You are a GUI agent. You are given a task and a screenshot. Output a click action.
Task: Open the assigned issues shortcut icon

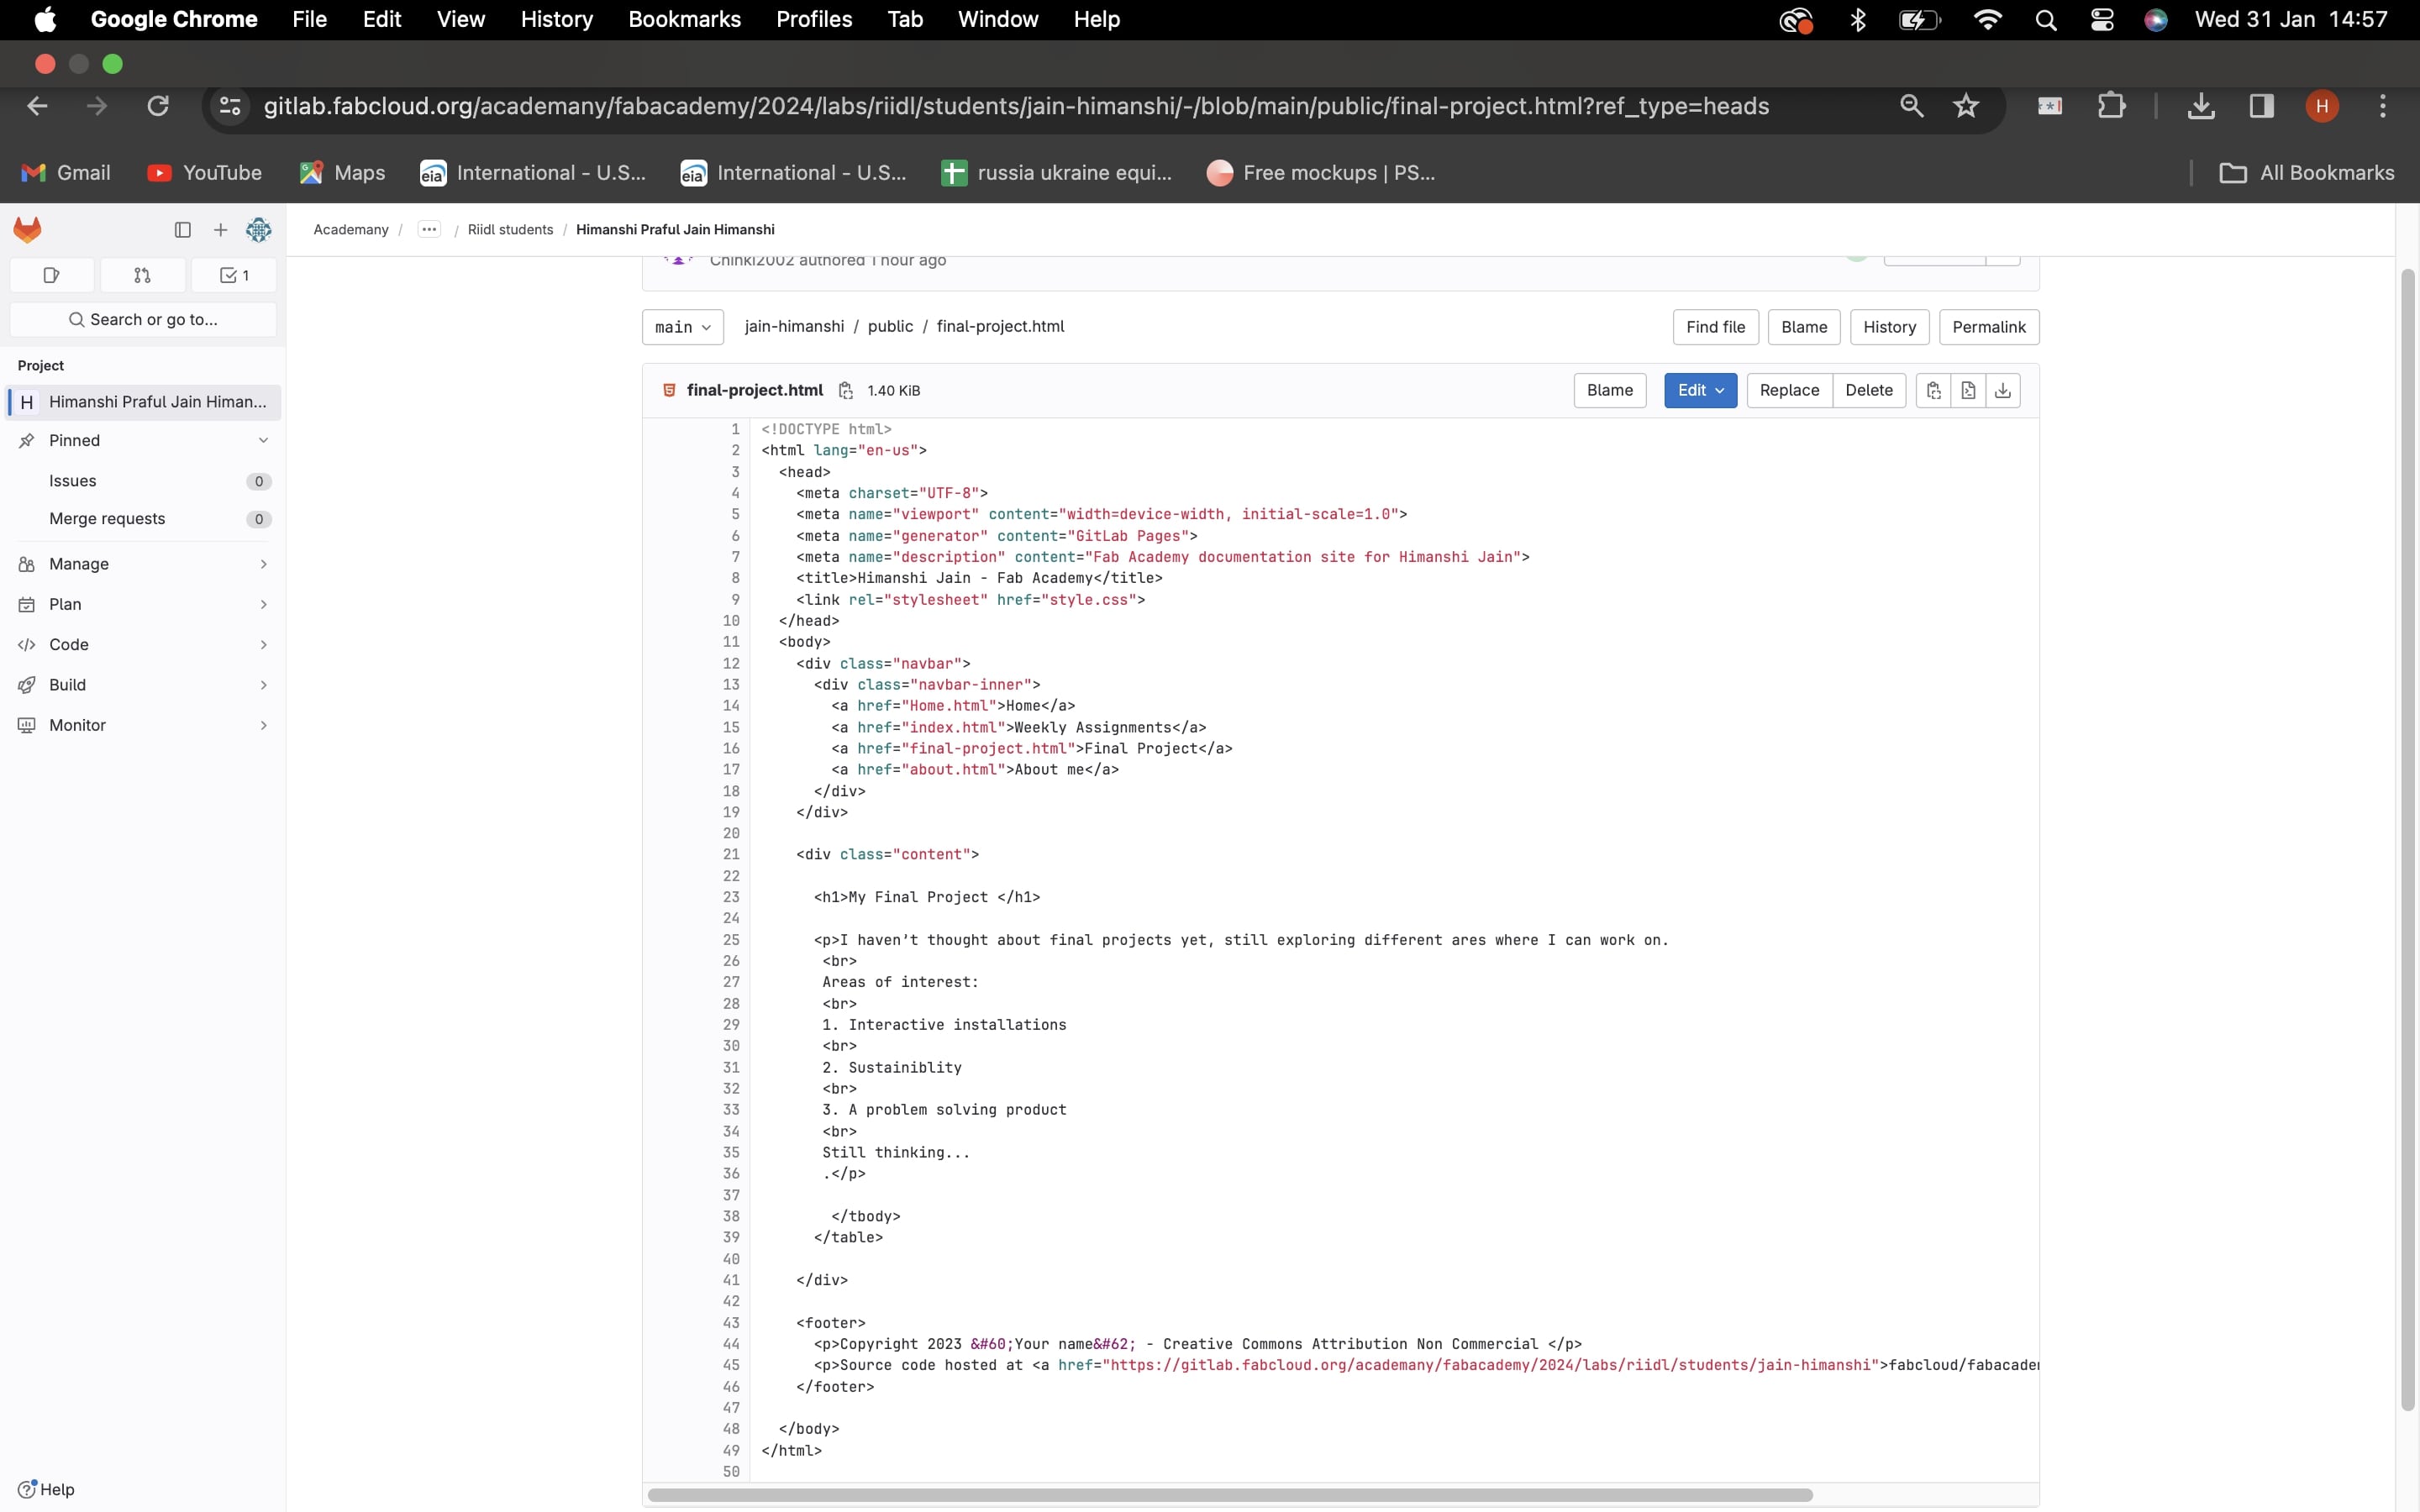coord(52,275)
